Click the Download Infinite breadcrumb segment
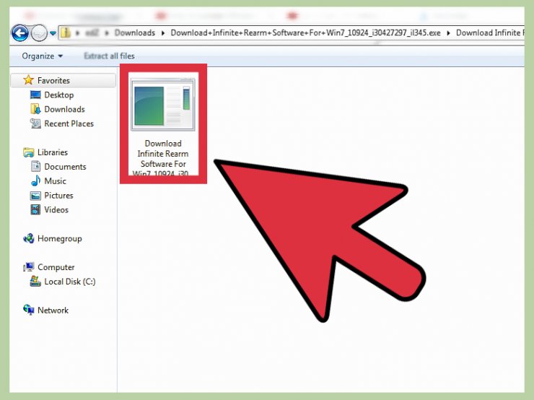Screen dimensions: 534x400 (490, 32)
